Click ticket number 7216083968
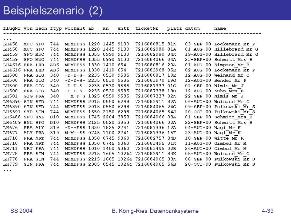 [149, 70]
